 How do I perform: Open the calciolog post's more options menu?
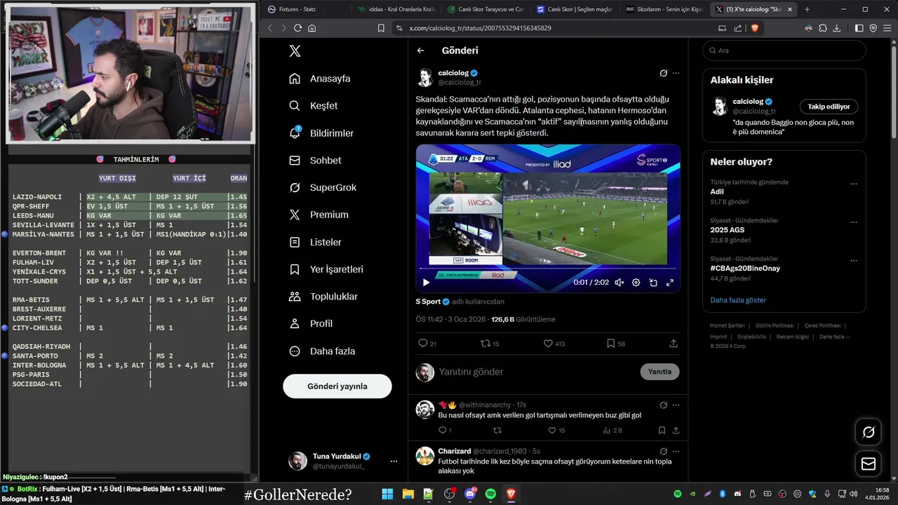click(676, 73)
